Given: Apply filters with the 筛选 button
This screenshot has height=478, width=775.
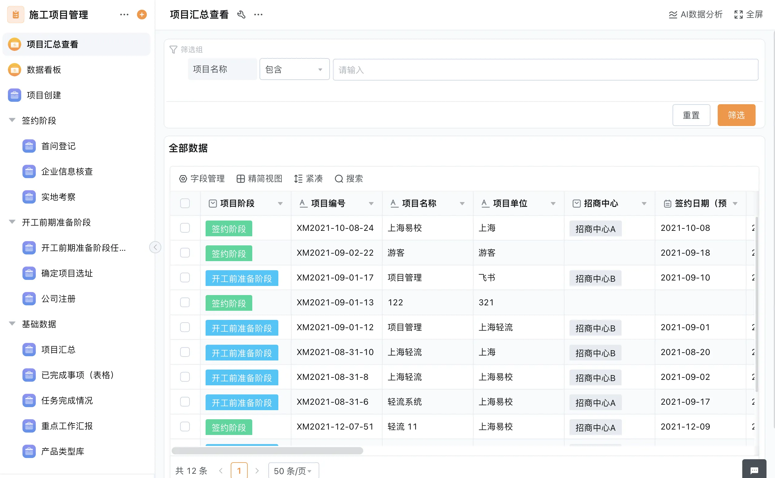Looking at the screenshot, I should click(736, 115).
